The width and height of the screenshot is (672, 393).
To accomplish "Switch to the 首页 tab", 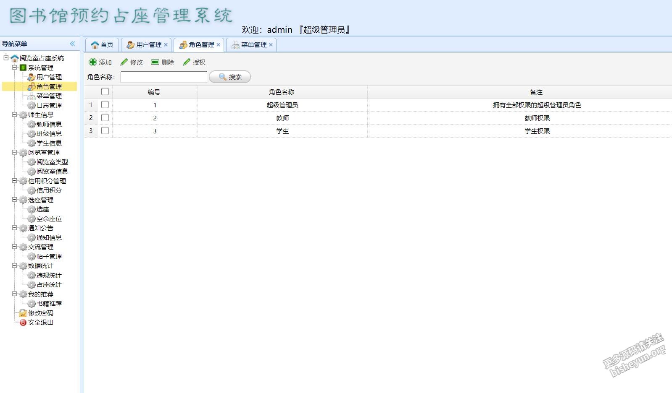I will click(x=102, y=45).
